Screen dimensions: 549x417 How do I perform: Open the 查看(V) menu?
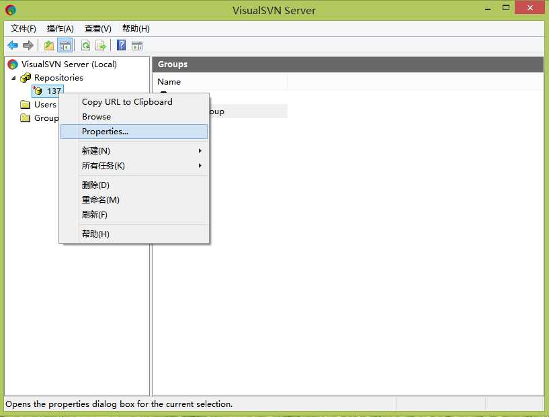point(97,29)
